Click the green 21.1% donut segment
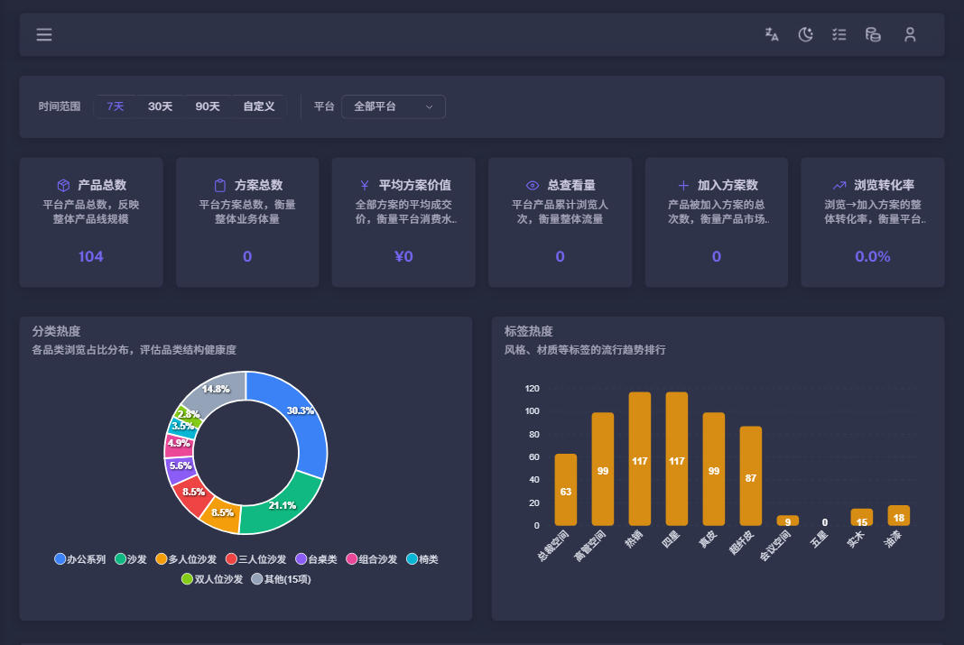 pos(281,506)
